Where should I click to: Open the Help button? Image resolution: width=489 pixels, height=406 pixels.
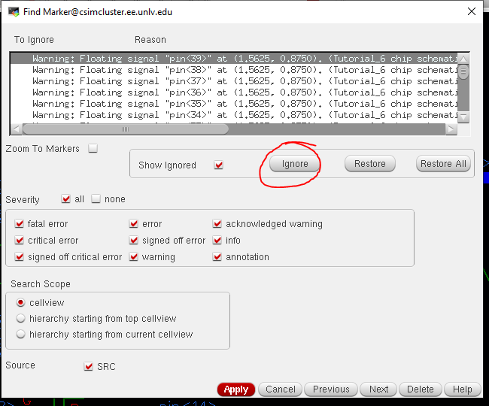(462, 389)
